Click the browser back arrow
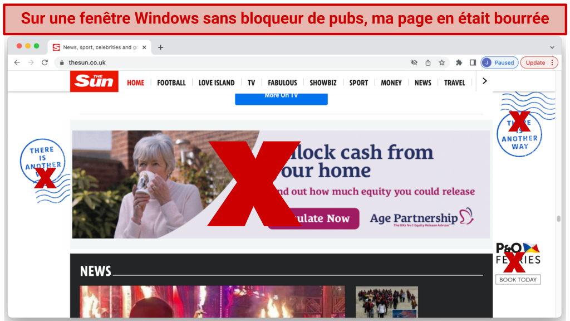Viewport: 570px width, 321px height. (17, 62)
